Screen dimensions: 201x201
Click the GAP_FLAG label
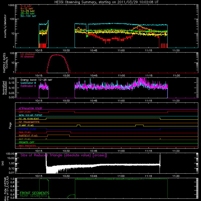(x=25, y=112)
